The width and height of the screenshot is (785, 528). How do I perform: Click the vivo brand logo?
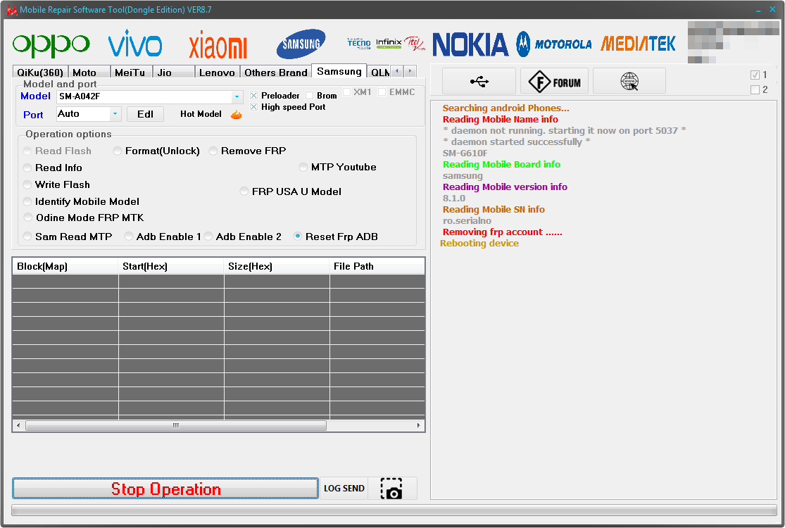coord(135,44)
